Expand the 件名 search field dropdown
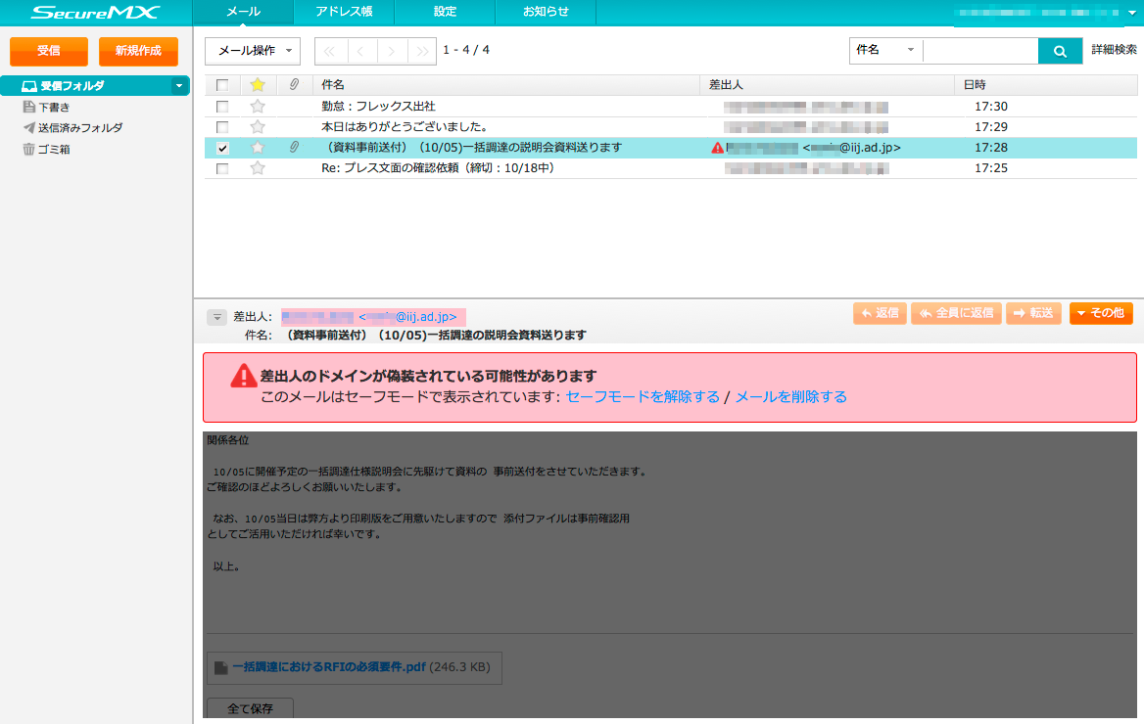The image size is (1144, 724). click(x=885, y=50)
